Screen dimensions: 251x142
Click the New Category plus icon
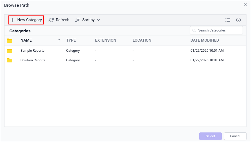[12, 20]
